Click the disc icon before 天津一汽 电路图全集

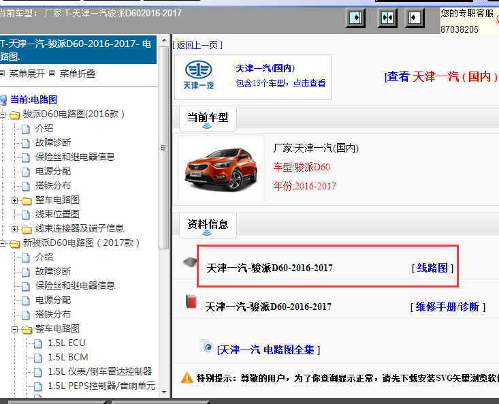(207, 345)
